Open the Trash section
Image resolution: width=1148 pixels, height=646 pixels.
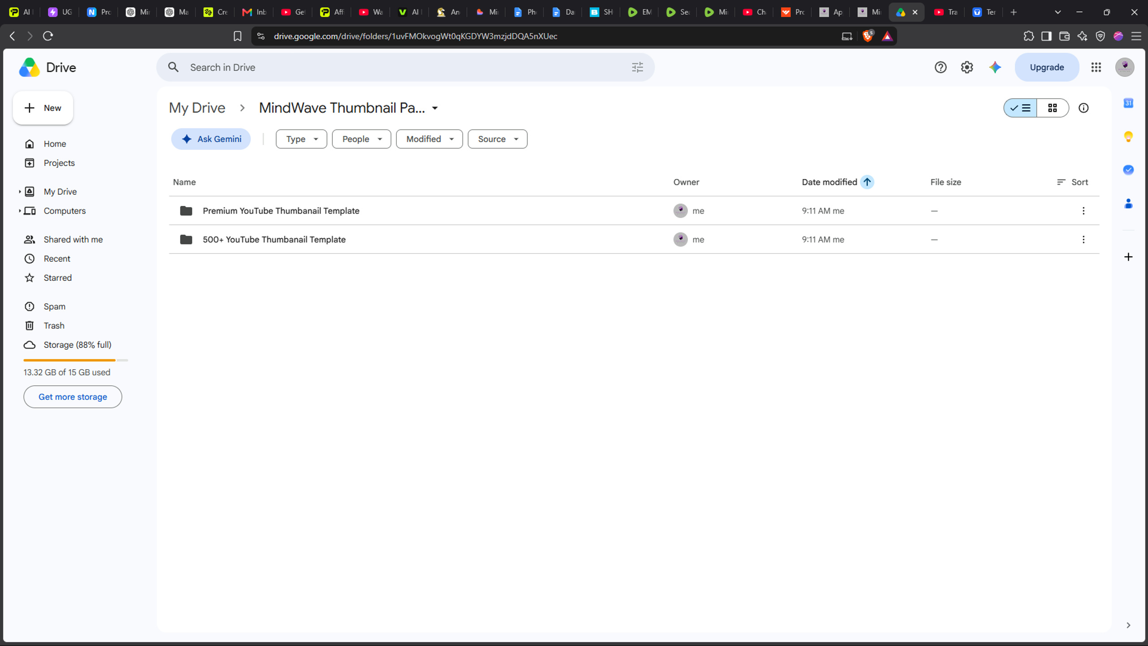point(54,326)
